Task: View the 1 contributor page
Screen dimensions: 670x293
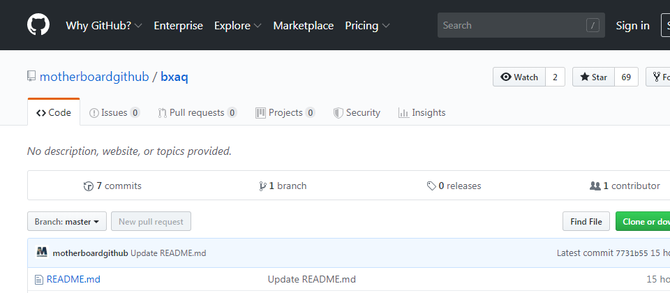Action: 625,186
